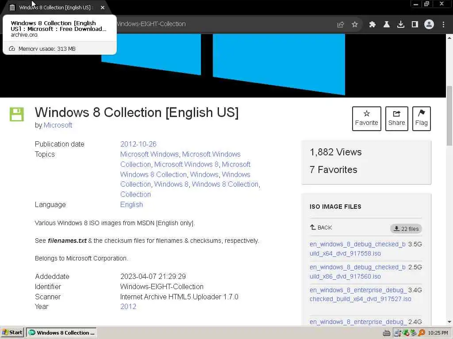Click the scrollbar down arrow
Screen dimensions: 453x339
(x=449, y=322)
